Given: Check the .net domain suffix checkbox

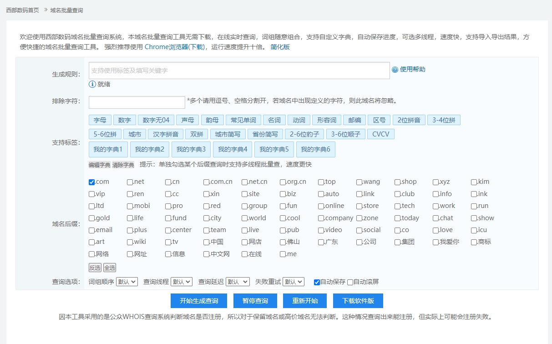Looking at the screenshot, I should point(130,182).
